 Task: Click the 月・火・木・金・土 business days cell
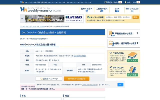[48, 70]
